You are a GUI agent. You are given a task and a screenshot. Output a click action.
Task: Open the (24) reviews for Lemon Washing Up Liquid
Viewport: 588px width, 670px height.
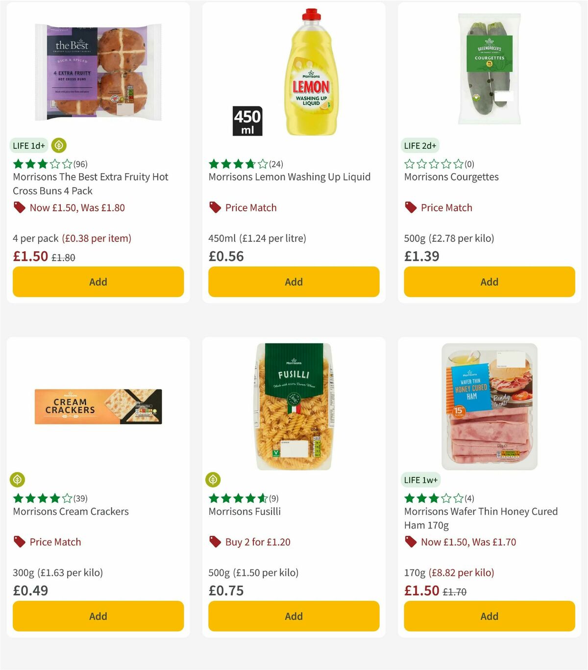(276, 164)
